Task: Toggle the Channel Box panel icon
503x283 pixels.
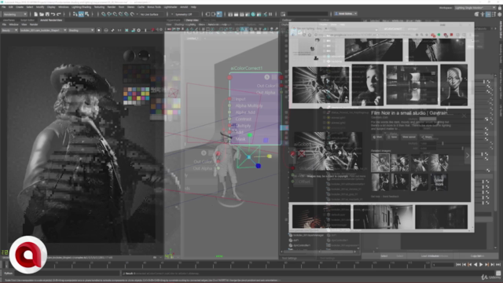Action: point(500,14)
